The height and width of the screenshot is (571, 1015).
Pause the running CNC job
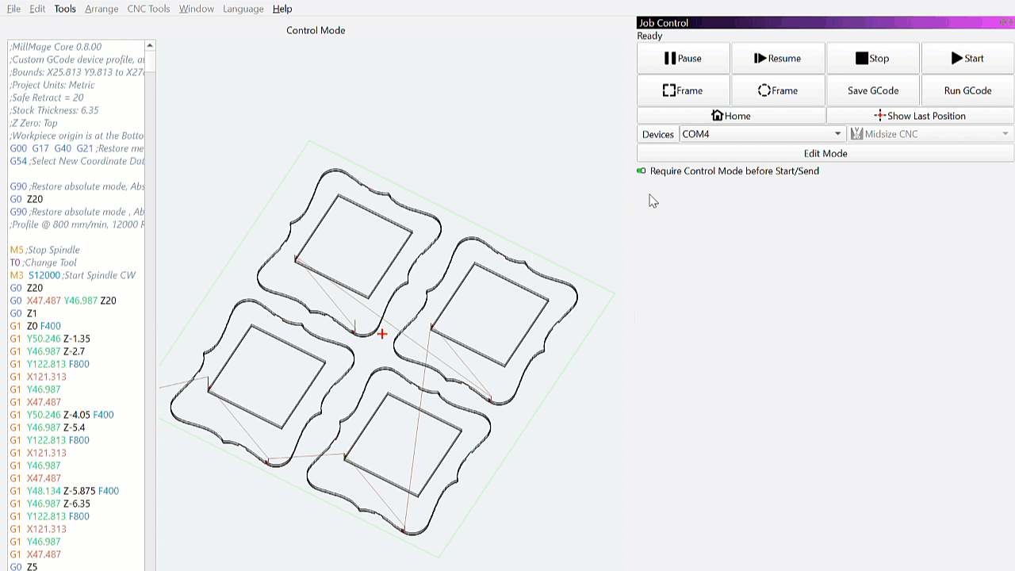(x=683, y=58)
